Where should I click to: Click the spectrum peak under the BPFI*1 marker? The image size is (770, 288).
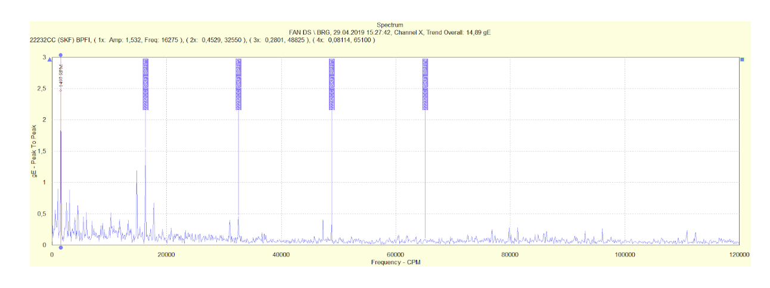coord(145,167)
